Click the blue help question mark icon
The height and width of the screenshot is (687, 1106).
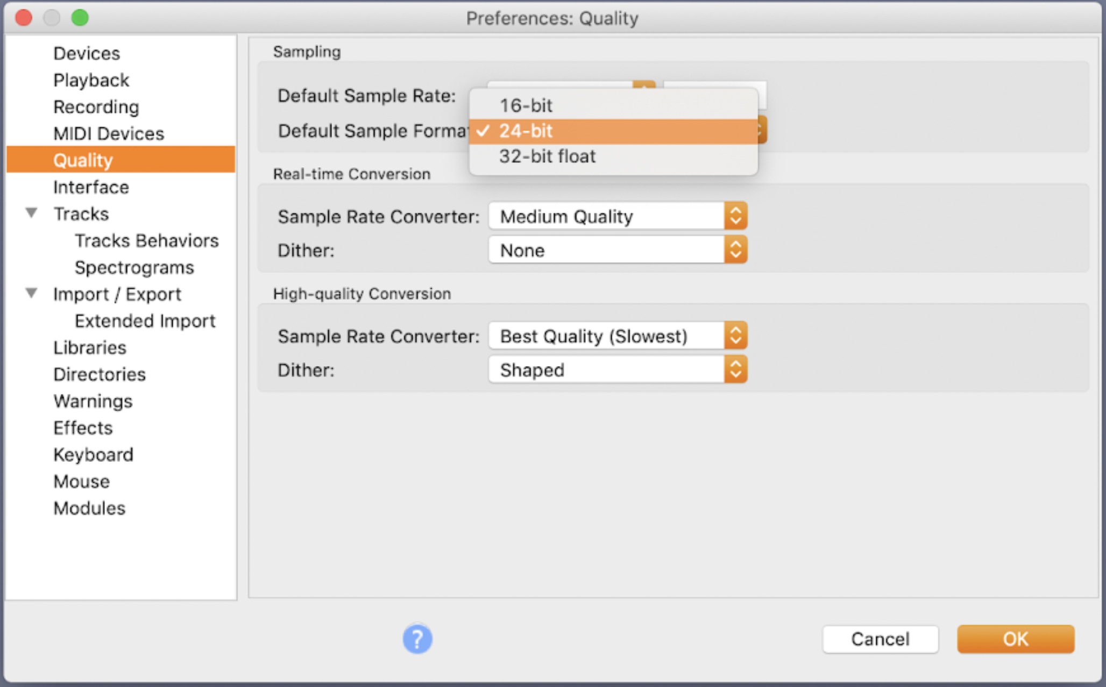[417, 639]
